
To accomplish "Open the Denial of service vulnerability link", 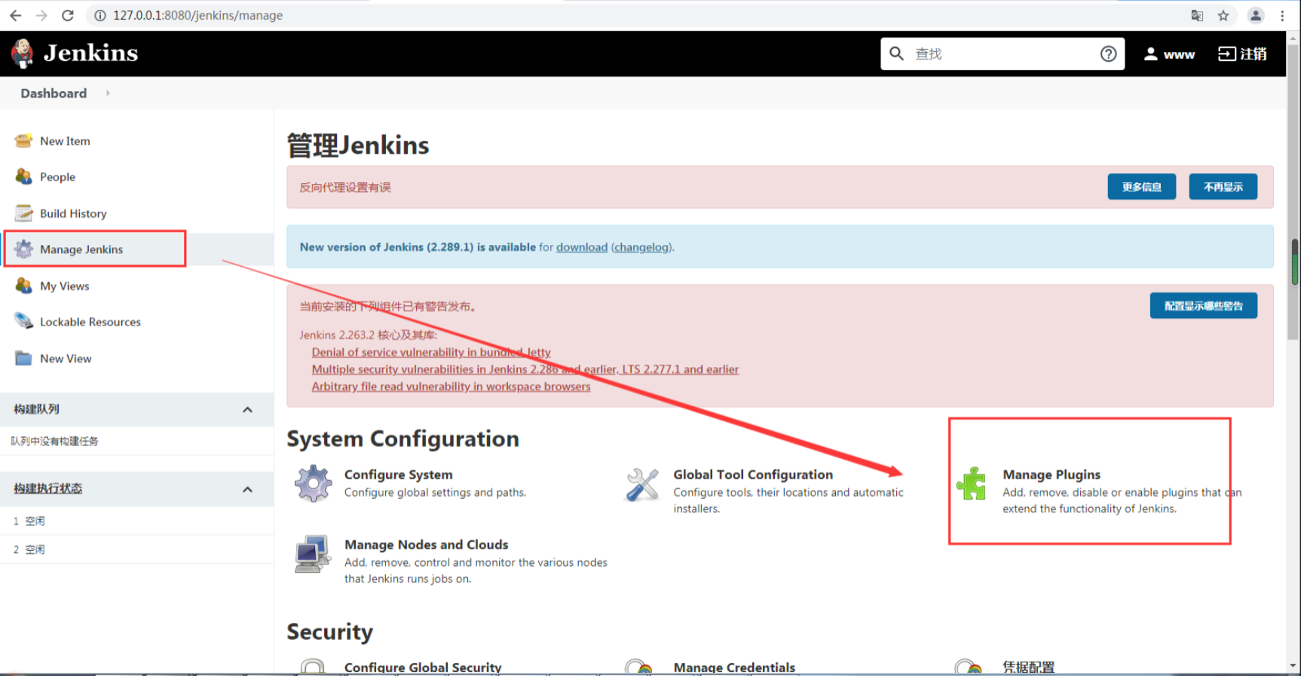I will click(x=431, y=352).
